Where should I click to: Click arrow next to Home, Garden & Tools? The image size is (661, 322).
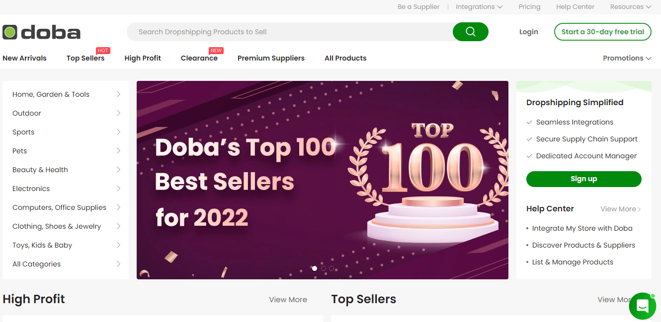pyautogui.click(x=118, y=94)
